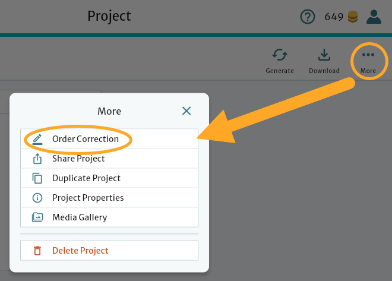Image resolution: width=392 pixels, height=281 pixels.
Task: Choose Delete Project option
Action: pyautogui.click(x=80, y=251)
